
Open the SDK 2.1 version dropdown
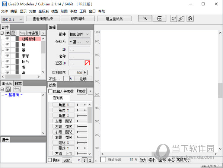coord(13,19)
